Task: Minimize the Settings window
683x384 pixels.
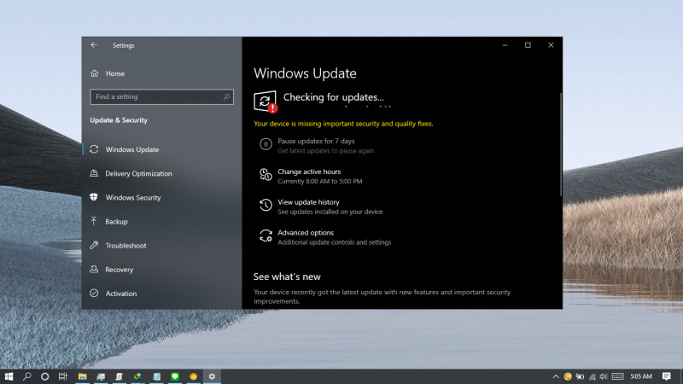Action: 505,45
